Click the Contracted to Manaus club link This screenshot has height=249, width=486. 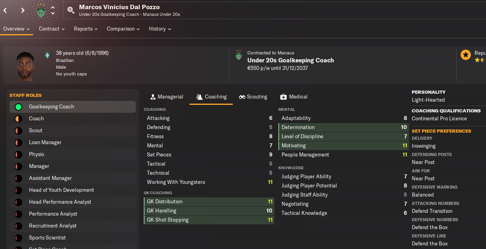click(x=270, y=53)
